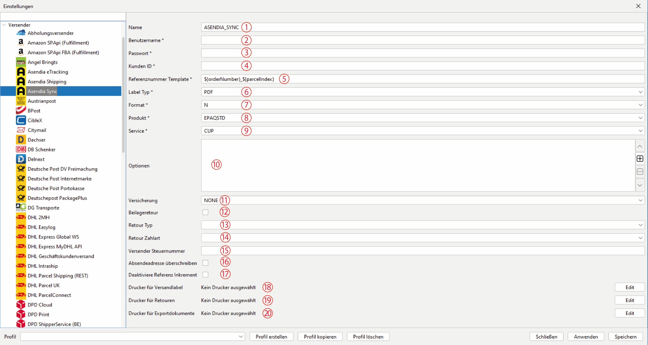Edit the Drucker für Exportdokumente printer
This screenshot has height=345, width=648.
(630, 313)
